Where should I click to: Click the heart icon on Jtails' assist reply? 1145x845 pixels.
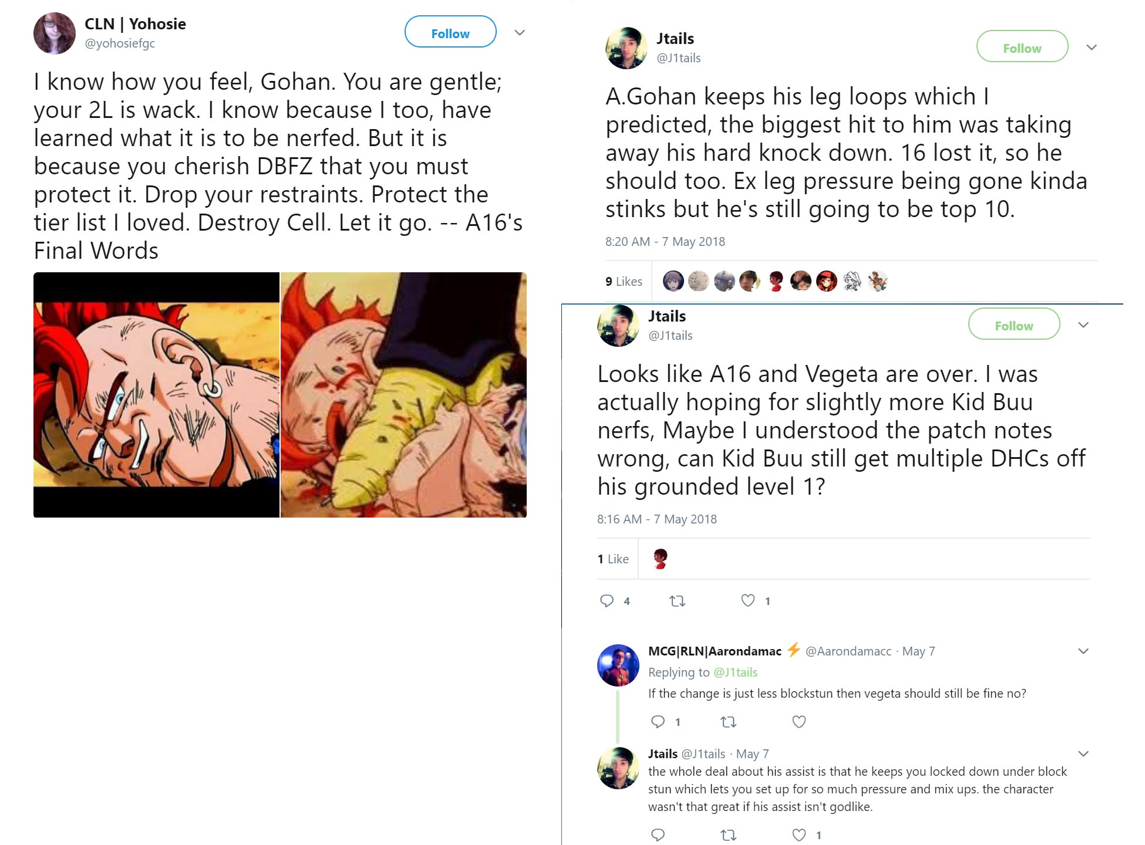pyautogui.click(x=799, y=834)
